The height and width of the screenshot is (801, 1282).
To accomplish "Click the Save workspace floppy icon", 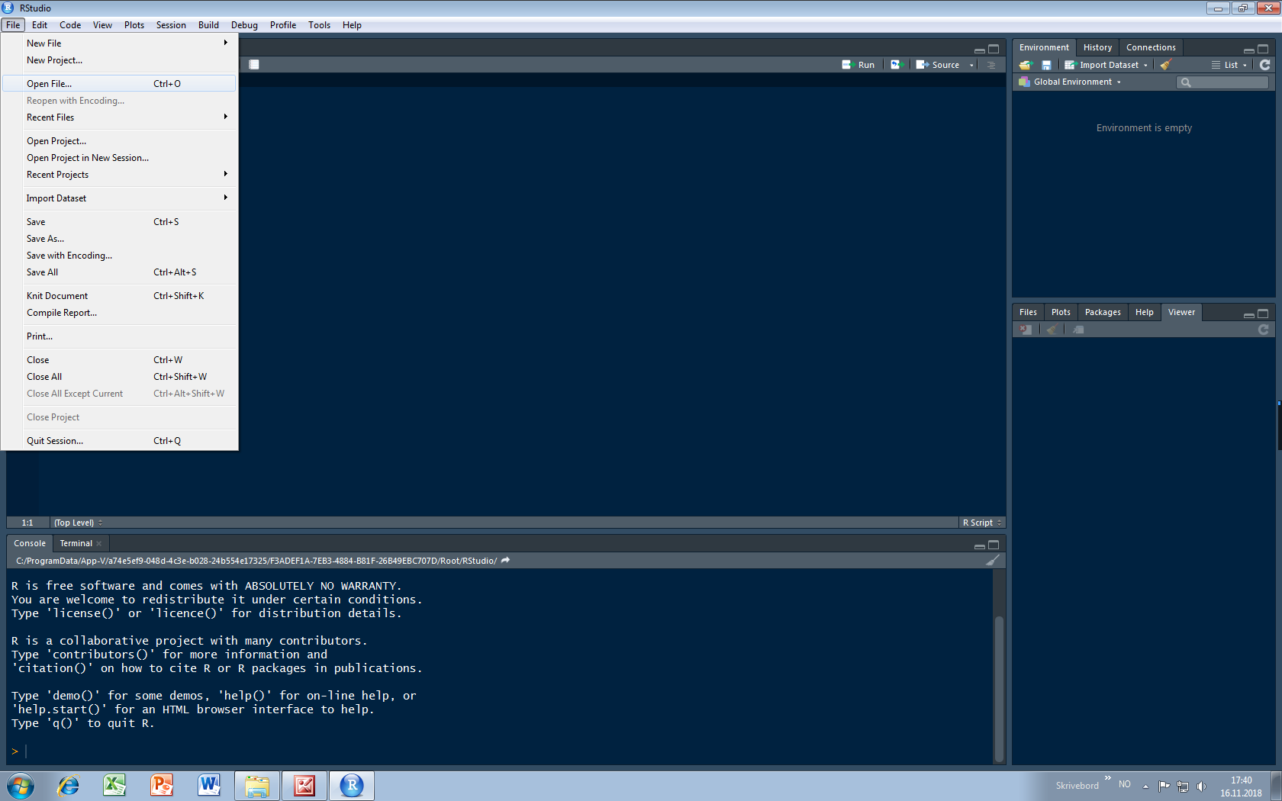I will click(1046, 65).
